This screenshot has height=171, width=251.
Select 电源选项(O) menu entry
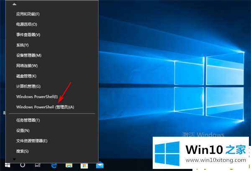coord(52,24)
